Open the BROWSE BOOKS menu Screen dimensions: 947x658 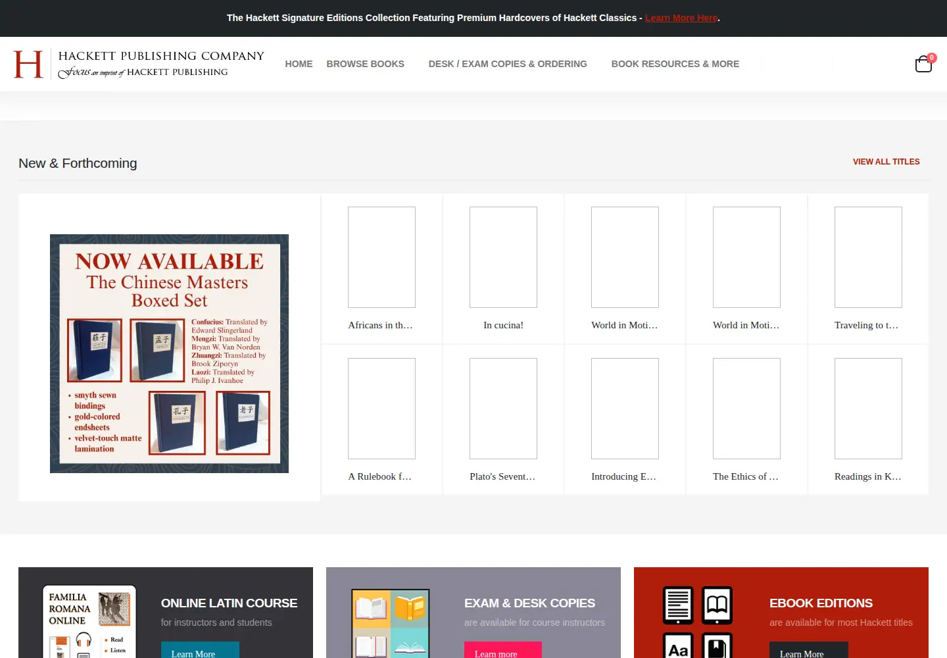[x=366, y=64]
